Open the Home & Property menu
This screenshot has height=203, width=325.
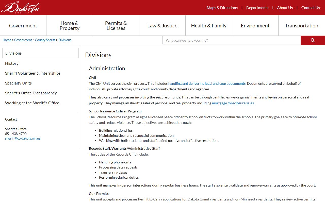(x=70, y=26)
